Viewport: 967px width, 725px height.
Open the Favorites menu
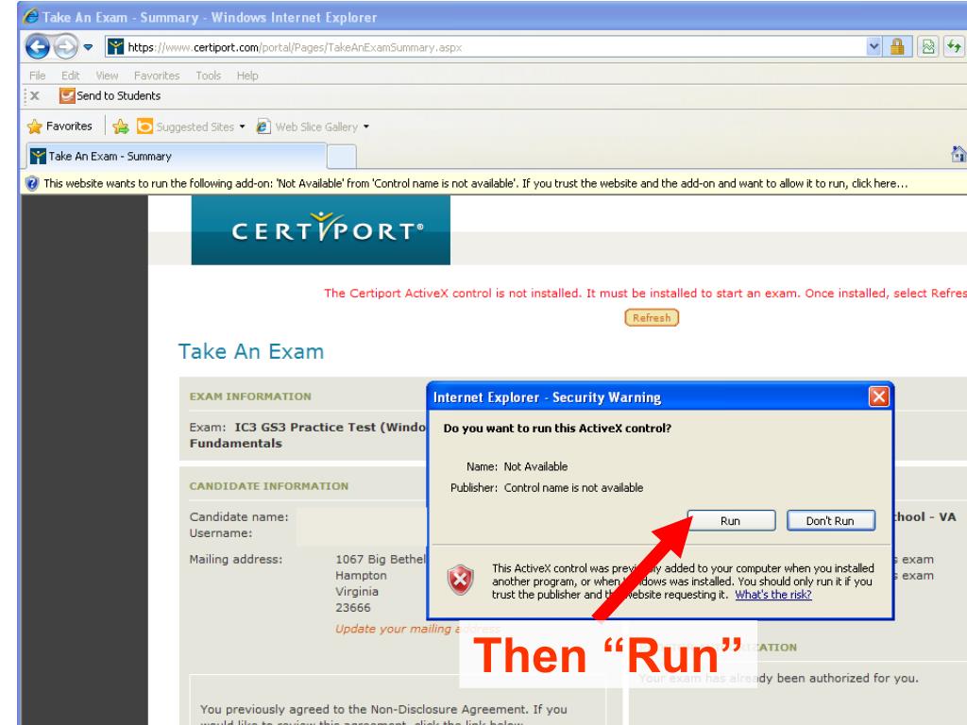tap(157, 76)
